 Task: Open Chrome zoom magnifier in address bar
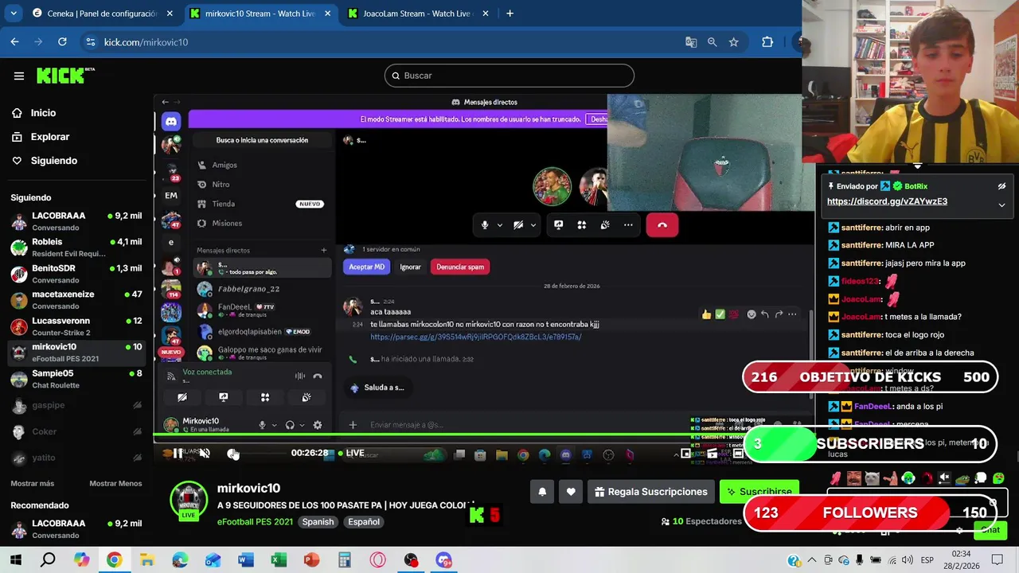(713, 42)
